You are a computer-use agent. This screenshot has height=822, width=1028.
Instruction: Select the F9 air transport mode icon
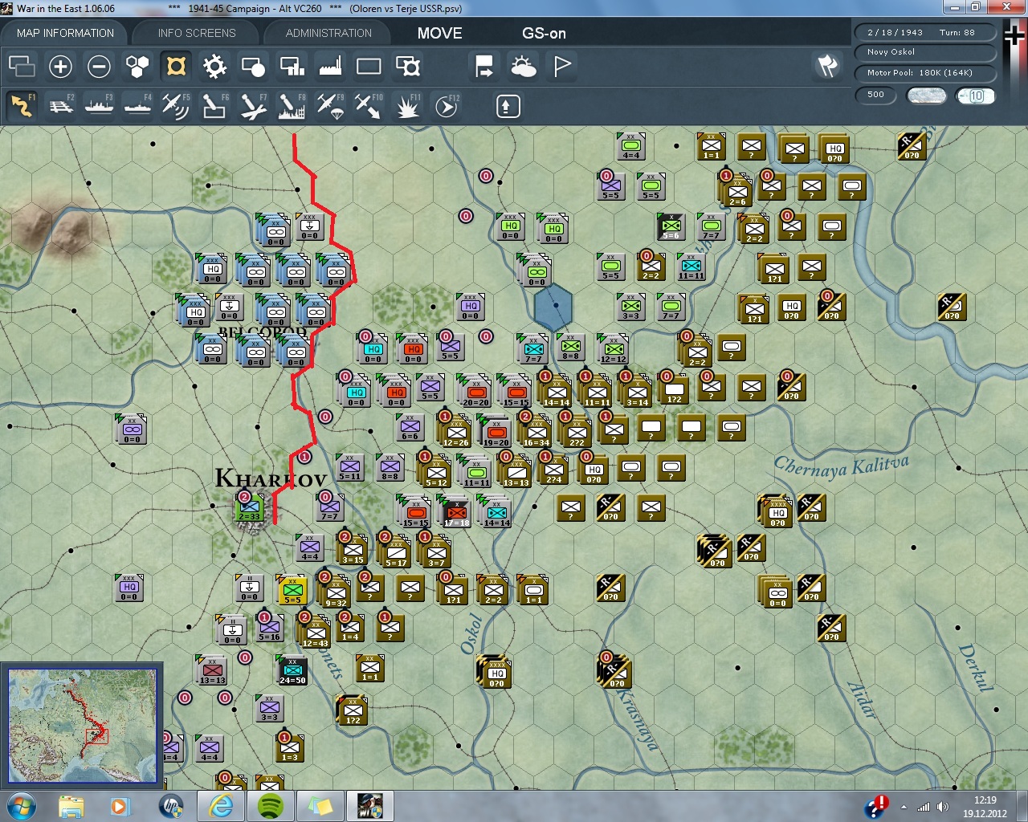coord(330,106)
